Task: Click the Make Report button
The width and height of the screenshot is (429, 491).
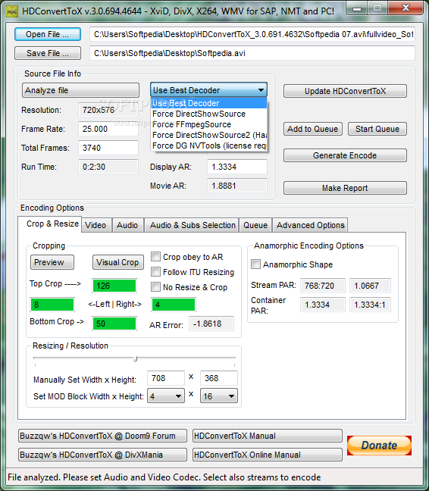Action: 345,188
